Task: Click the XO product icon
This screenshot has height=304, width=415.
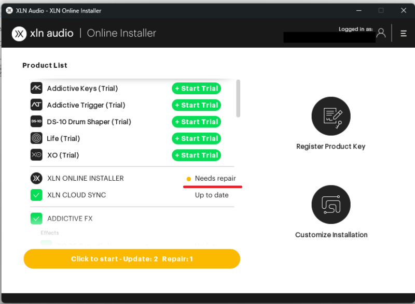Action: click(36, 155)
